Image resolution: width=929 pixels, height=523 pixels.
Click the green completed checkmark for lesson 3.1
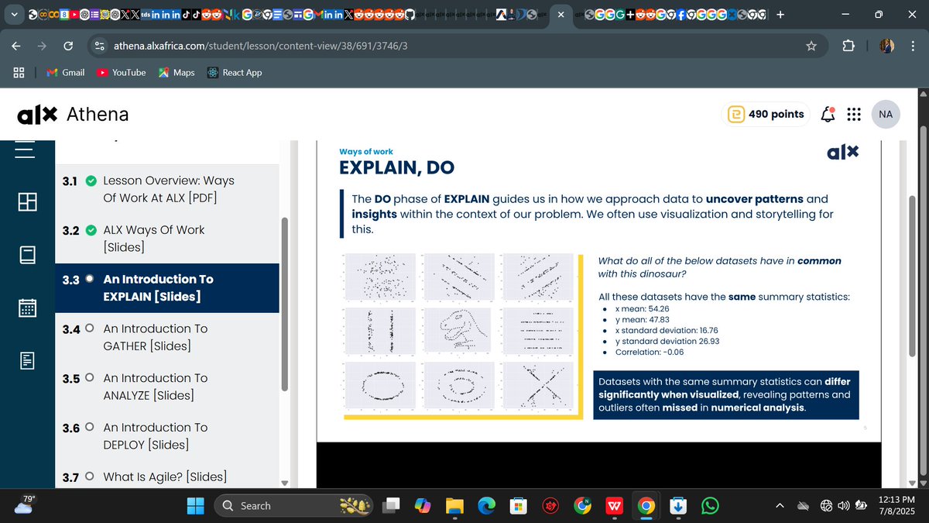pos(91,181)
